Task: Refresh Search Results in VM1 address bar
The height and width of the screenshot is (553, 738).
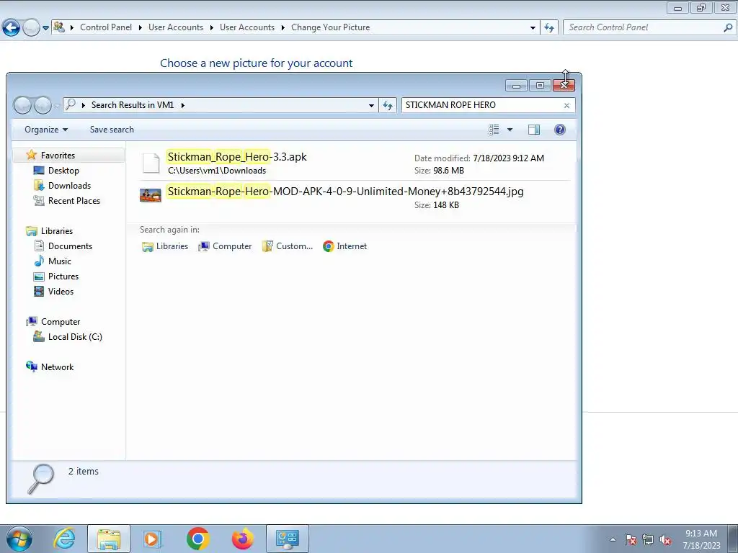Action: point(388,105)
